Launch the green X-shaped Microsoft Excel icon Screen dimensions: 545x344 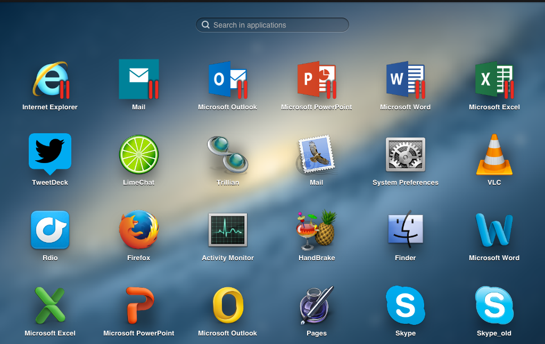pyautogui.click(x=50, y=305)
